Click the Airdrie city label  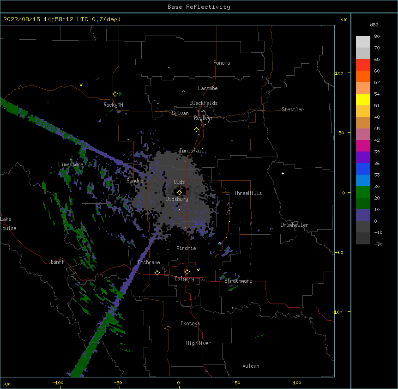pos(186,248)
